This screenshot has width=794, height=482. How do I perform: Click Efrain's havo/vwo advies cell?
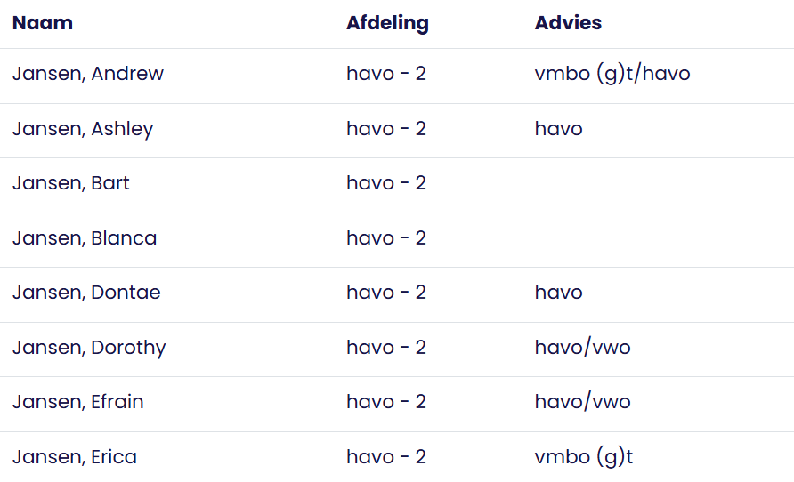(582, 402)
